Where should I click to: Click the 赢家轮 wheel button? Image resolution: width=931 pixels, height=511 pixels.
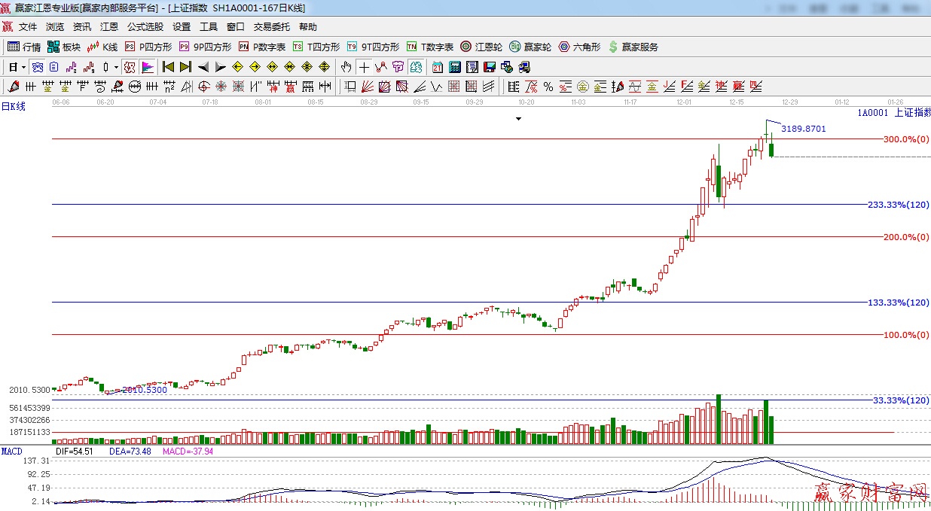pos(530,47)
